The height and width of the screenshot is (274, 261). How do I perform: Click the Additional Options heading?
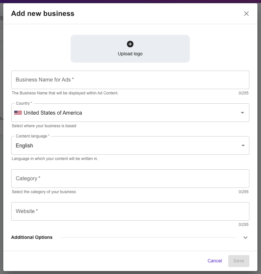point(32,237)
